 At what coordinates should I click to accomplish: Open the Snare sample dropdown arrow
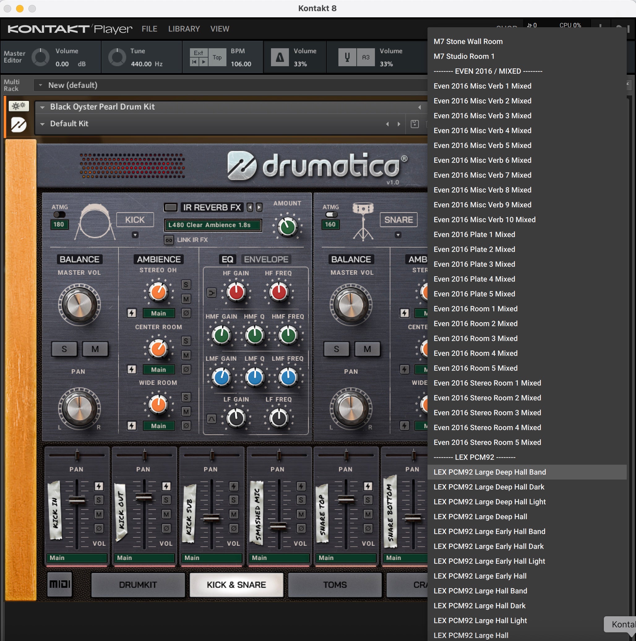pos(398,235)
